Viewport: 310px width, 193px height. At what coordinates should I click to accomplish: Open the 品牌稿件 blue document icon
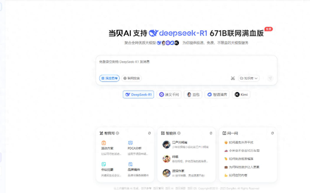(130, 164)
